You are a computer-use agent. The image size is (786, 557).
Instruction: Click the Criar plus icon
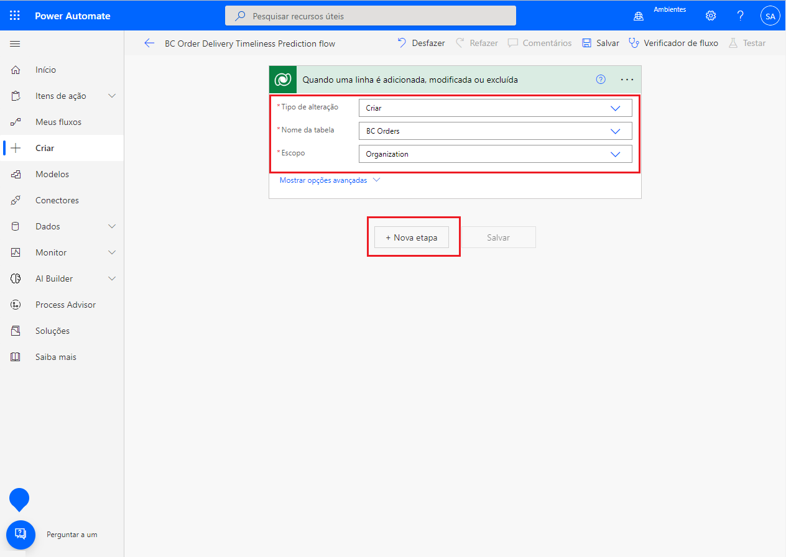click(16, 148)
